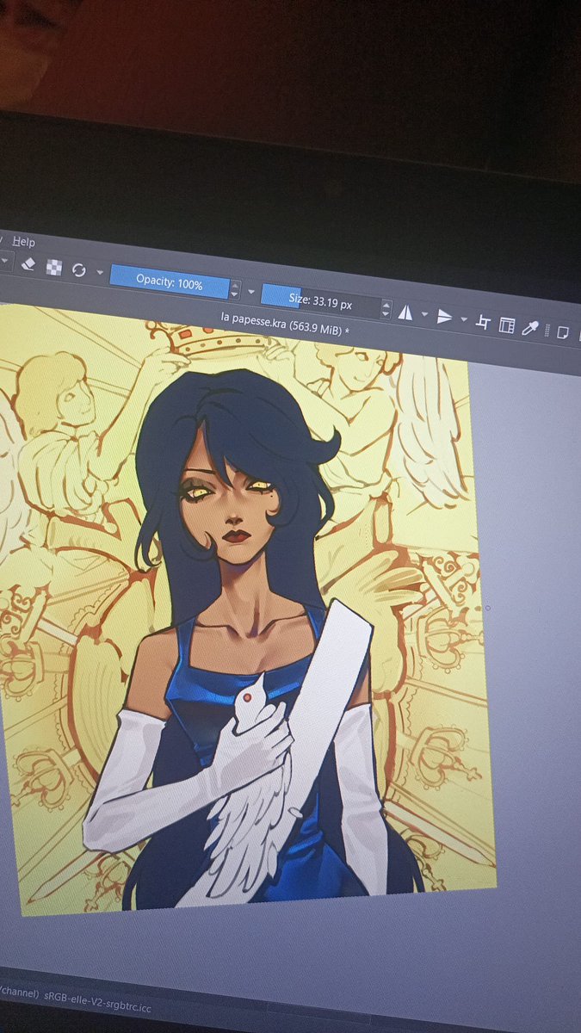Expand dropdown arrow beside reload preset icon

[x=99, y=273]
